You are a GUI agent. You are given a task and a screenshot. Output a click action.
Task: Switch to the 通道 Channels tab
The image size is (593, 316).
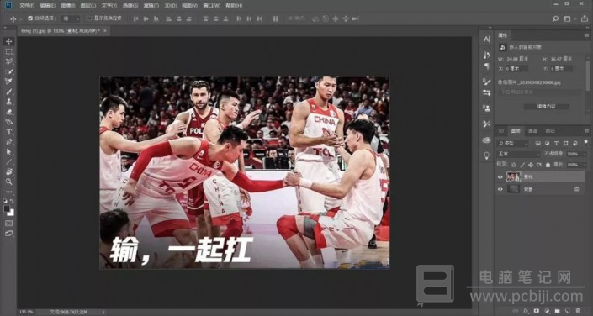tap(533, 131)
